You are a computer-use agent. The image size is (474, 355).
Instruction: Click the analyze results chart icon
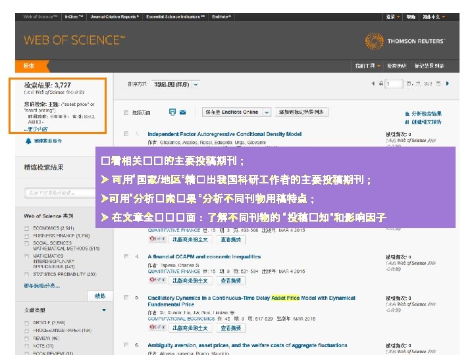408,114
